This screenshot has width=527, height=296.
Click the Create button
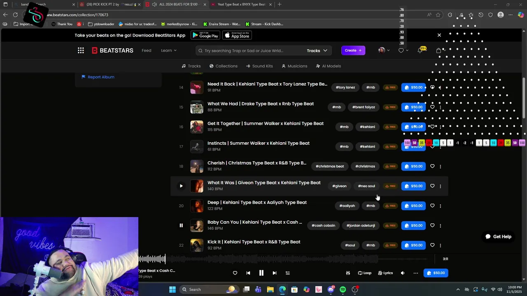pos(353,50)
